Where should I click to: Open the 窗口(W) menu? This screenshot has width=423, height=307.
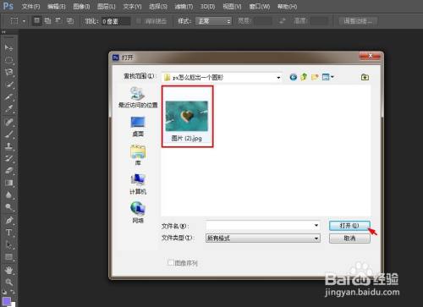coord(260,6)
